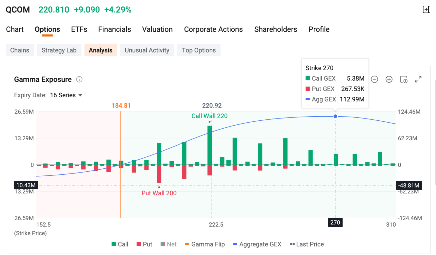Open chart settings icon

(x=404, y=79)
